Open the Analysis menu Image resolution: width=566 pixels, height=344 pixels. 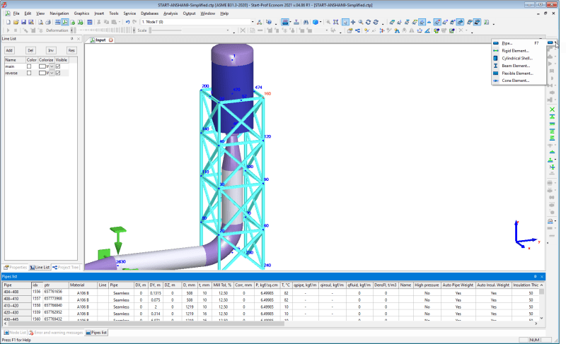click(x=171, y=13)
